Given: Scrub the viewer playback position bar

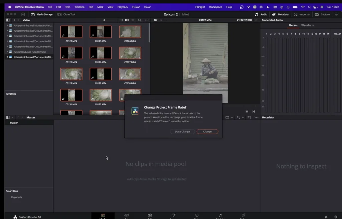Looking at the screenshot, I should pyautogui.click(x=239, y=106).
